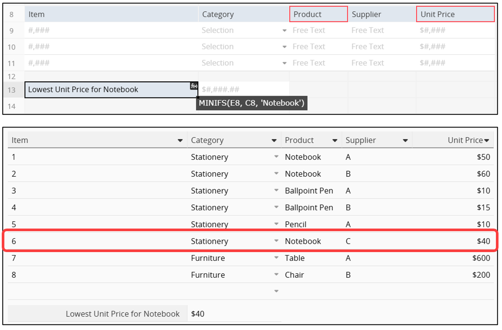
Task: Click the fx formula icon on row 13
Action: click(x=194, y=86)
